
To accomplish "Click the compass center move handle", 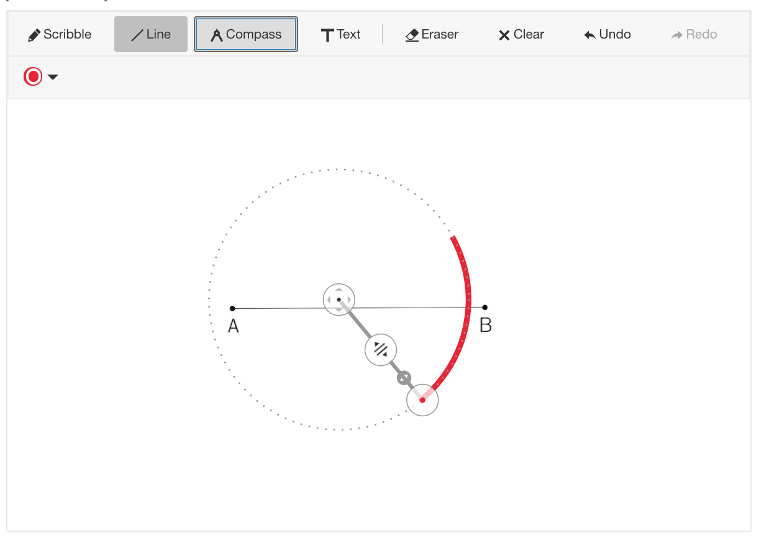I will coord(339,299).
